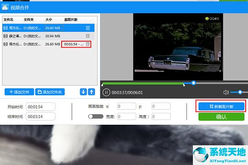
Task: Click the 大小 column header
Action: (x=49, y=20)
